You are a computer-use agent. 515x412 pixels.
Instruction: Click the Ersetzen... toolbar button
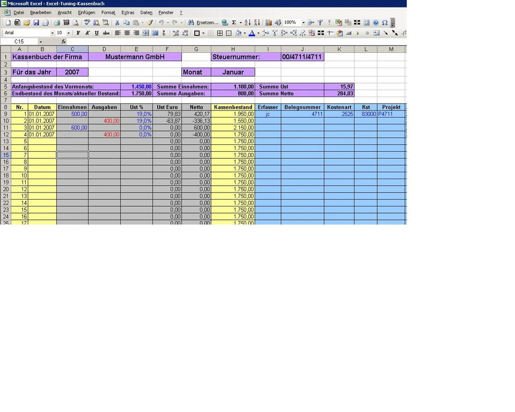click(x=207, y=23)
